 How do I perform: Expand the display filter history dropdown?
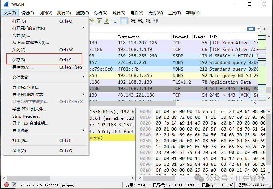[259, 29]
